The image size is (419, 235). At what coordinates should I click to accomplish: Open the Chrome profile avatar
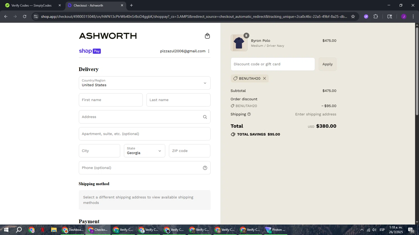[x=404, y=16]
